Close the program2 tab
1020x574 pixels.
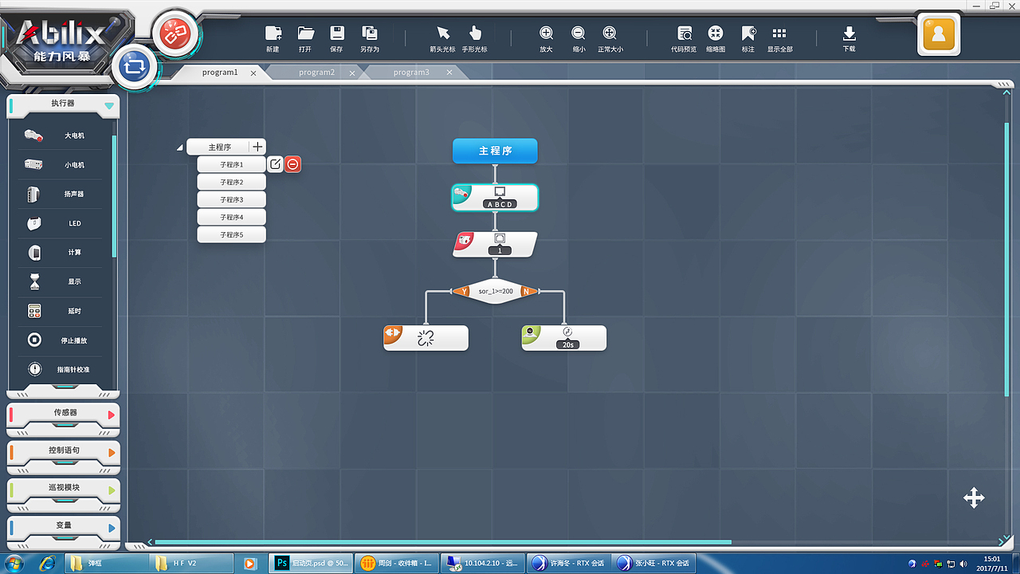tap(352, 73)
